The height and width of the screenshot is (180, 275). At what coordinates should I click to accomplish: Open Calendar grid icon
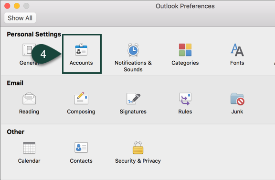pos(29,147)
